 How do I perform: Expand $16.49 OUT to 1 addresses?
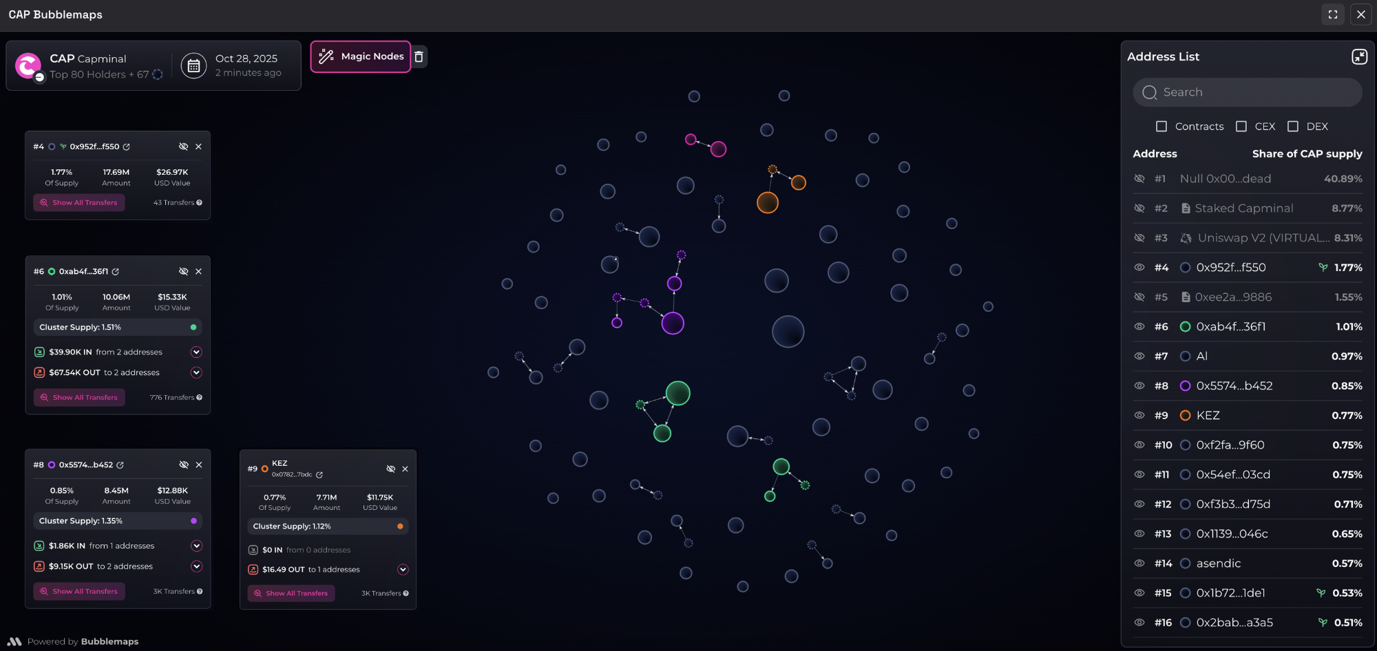pos(403,570)
